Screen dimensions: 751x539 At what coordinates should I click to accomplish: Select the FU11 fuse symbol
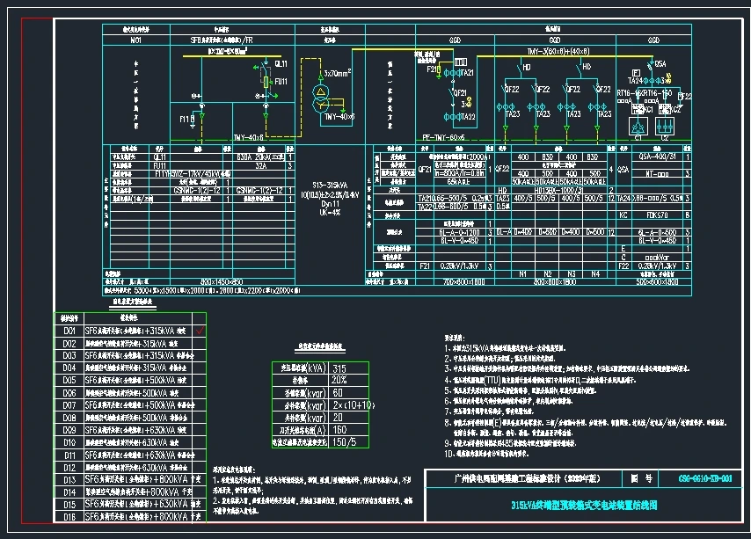(x=266, y=82)
